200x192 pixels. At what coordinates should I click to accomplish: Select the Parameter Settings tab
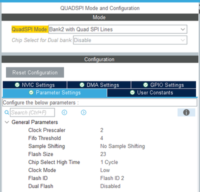[54, 92]
